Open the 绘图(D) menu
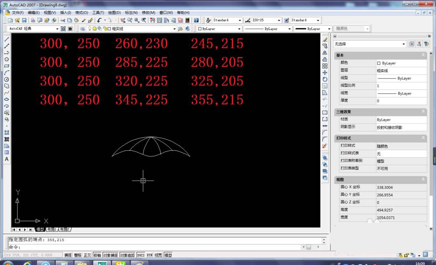436x265 pixels. pos(114,13)
